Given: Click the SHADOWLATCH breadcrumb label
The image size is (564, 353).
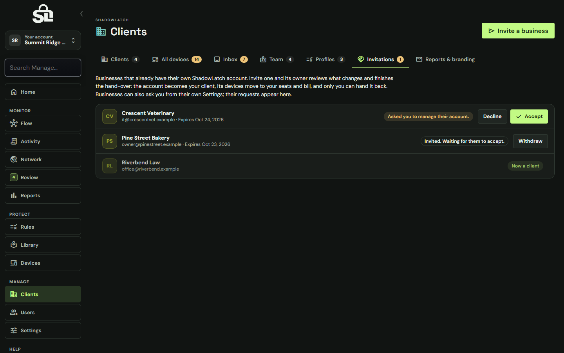Looking at the screenshot, I should tap(112, 20).
